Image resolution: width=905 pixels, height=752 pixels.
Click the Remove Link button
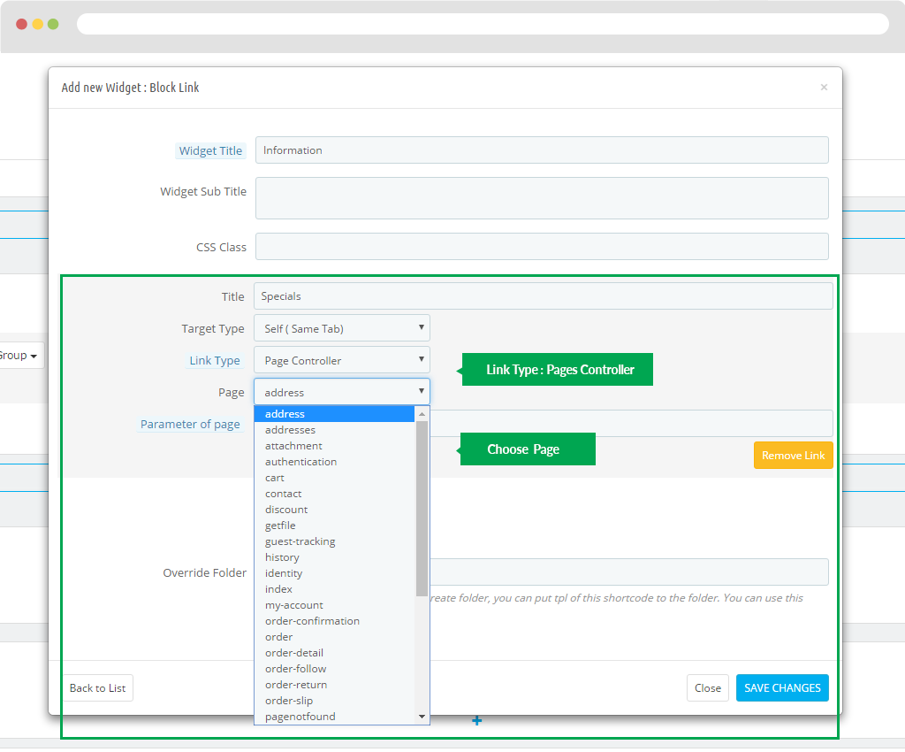(x=793, y=456)
